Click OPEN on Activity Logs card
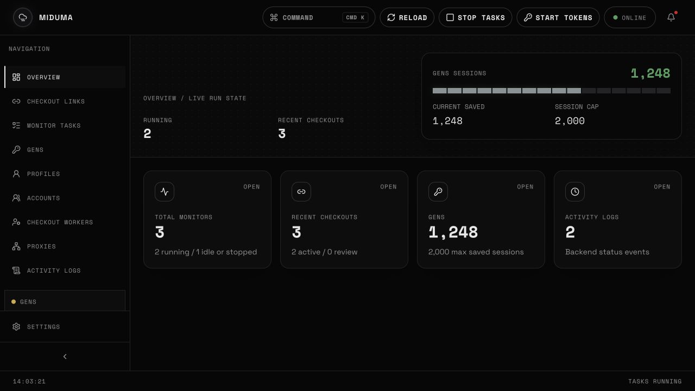 [x=662, y=187]
